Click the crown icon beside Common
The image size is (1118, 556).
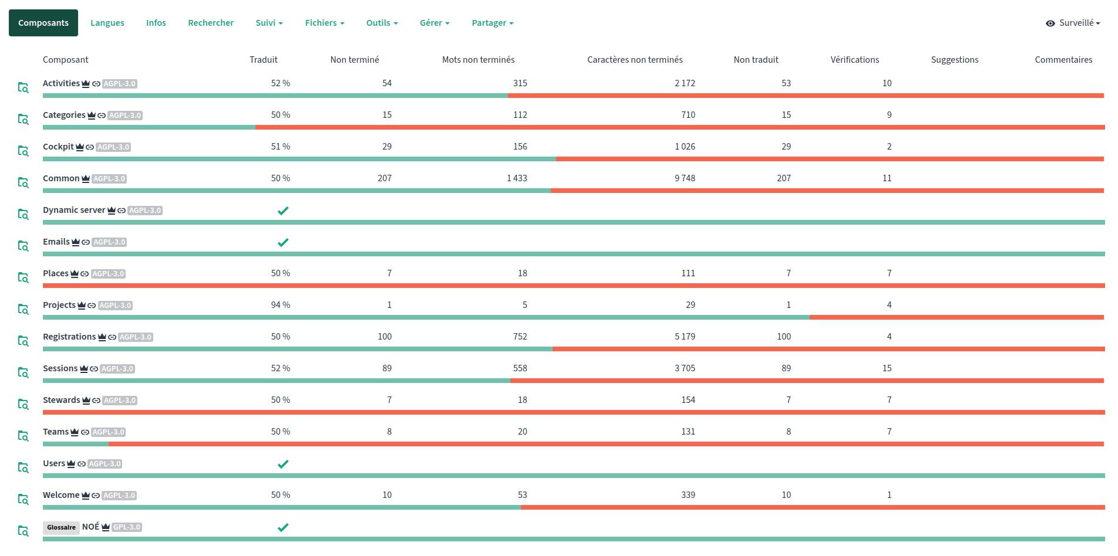pyautogui.click(x=86, y=179)
